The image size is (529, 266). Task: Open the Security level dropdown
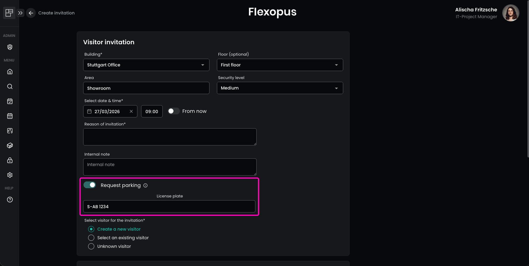tap(280, 88)
